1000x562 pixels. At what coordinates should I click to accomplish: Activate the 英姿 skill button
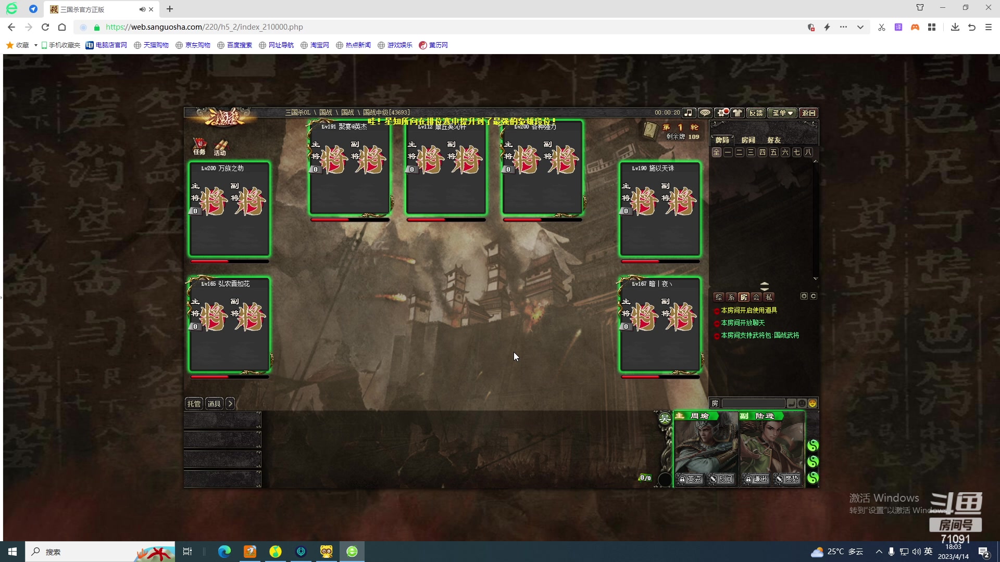click(x=691, y=479)
